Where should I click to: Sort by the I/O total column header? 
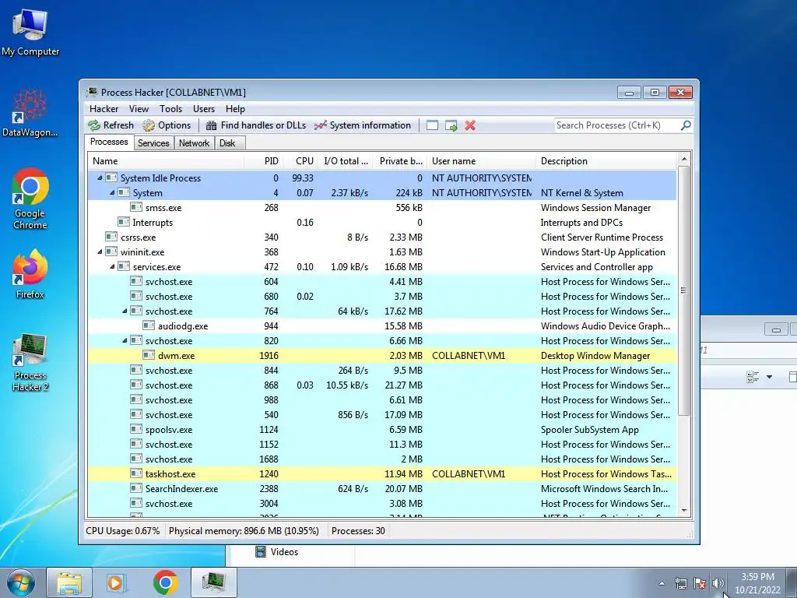click(x=346, y=161)
